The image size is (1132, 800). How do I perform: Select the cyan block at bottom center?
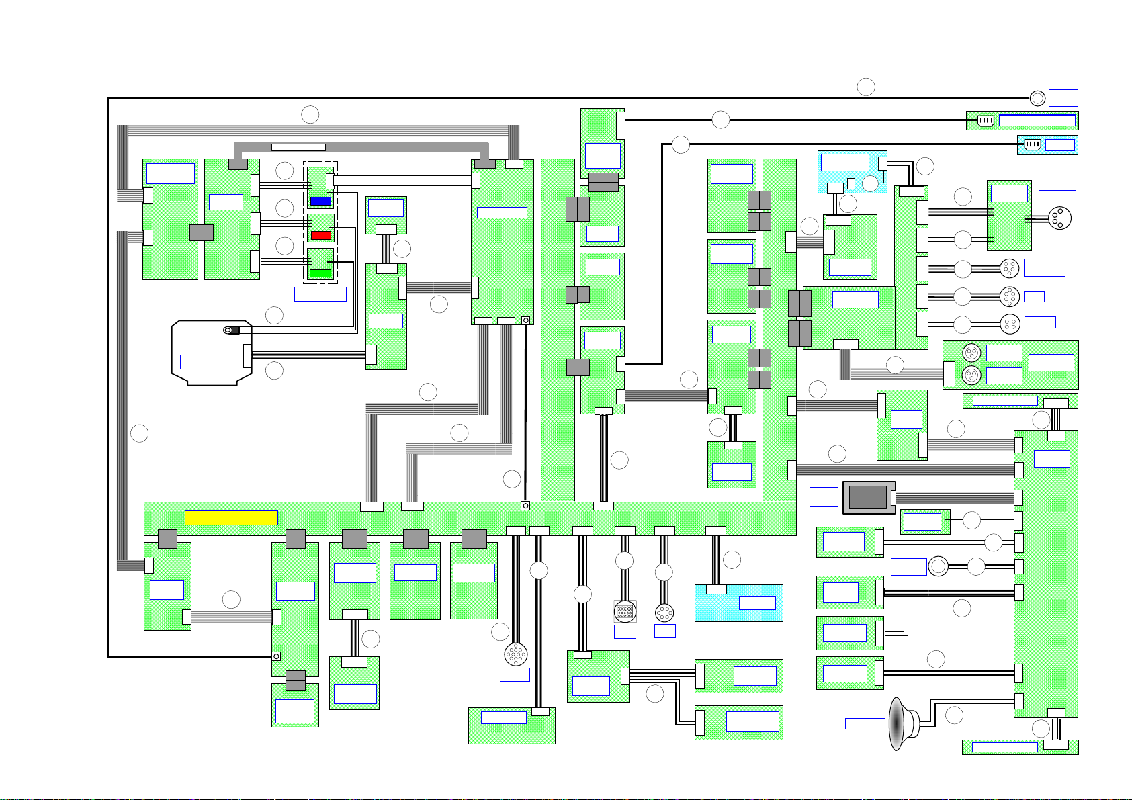pyautogui.click(x=738, y=603)
